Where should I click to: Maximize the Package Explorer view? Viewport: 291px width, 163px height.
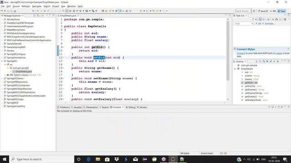(x=54, y=15)
